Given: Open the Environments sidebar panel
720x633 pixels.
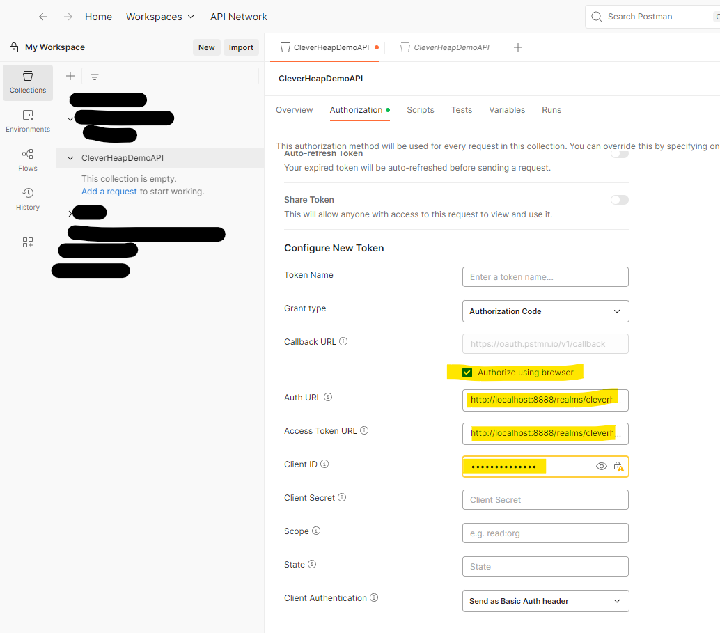Looking at the screenshot, I should (x=27, y=120).
